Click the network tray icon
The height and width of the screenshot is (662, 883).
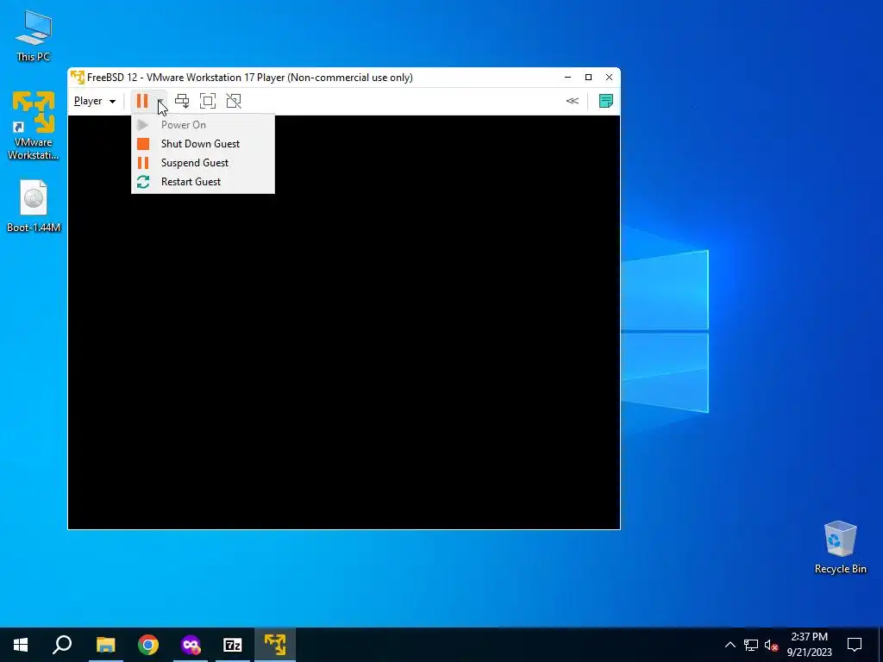pos(751,645)
